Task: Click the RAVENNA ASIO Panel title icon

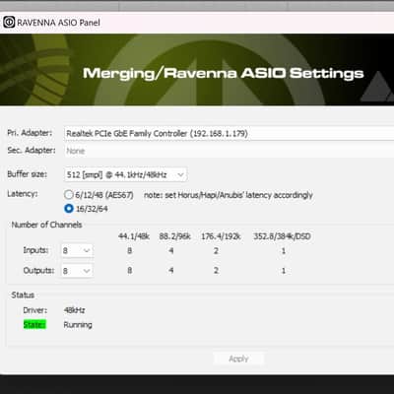Action: click(9, 22)
